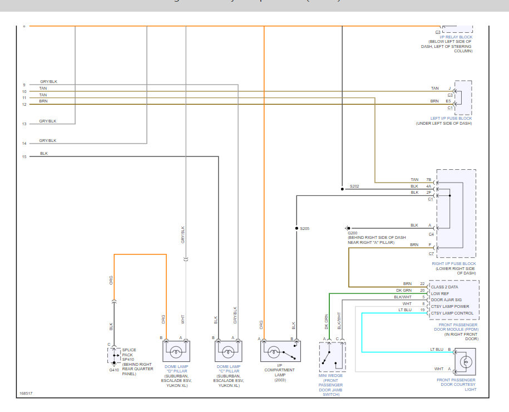Click the S205 splice dot
Viewport: 509px width, 412px height.
pyautogui.click(x=296, y=228)
